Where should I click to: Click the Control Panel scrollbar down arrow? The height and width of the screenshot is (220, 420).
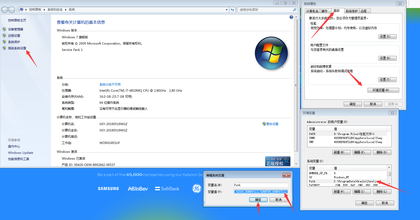coord(296,164)
